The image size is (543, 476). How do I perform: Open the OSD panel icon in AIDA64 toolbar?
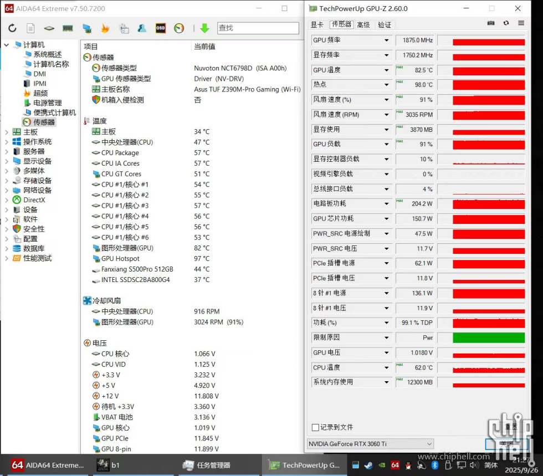click(x=160, y=28)
